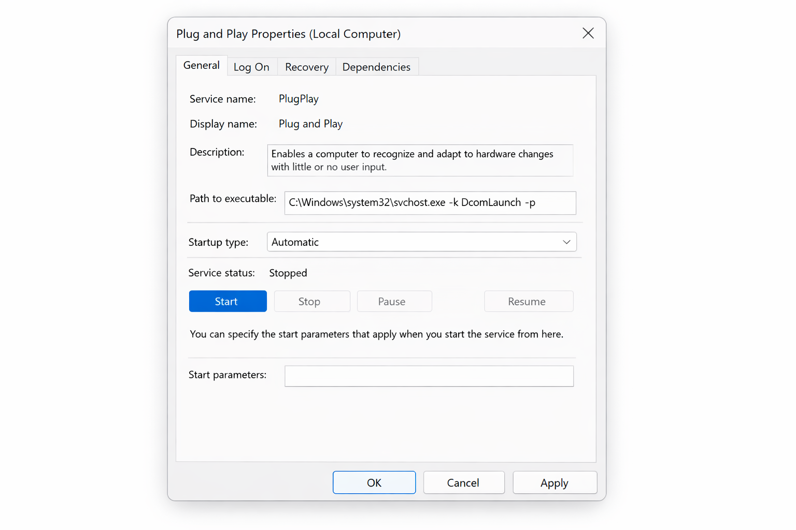
Task: View the Dependencies tab
Action: point(377,66)
